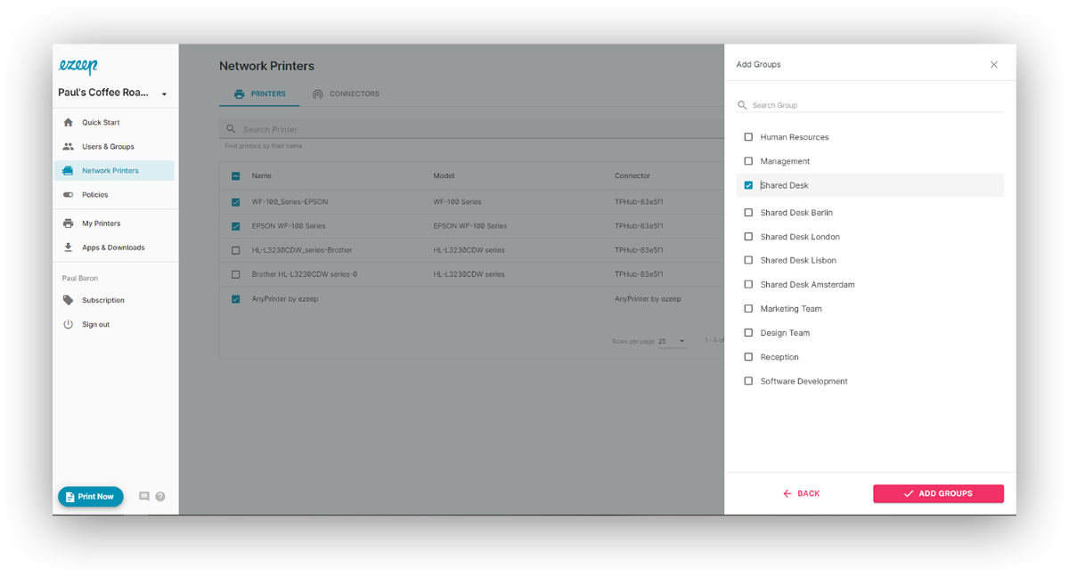Open the help question mark icon
The image size is (1069, 577).
coord(160,497)
